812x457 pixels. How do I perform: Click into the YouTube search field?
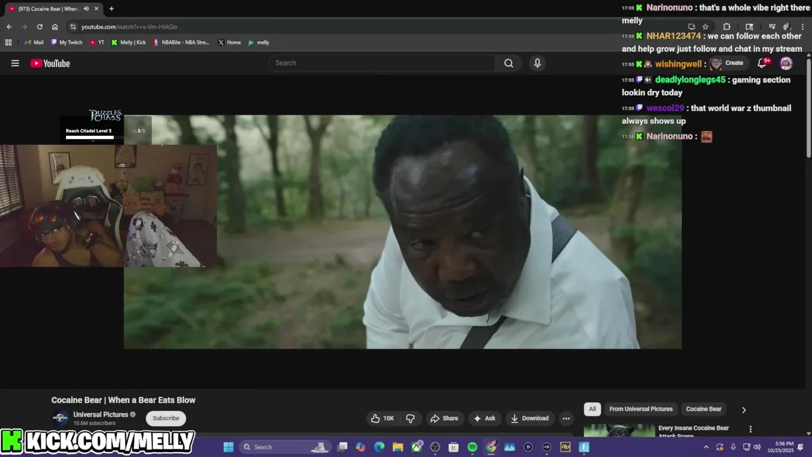pyautogui.click(x=382, y=63)
